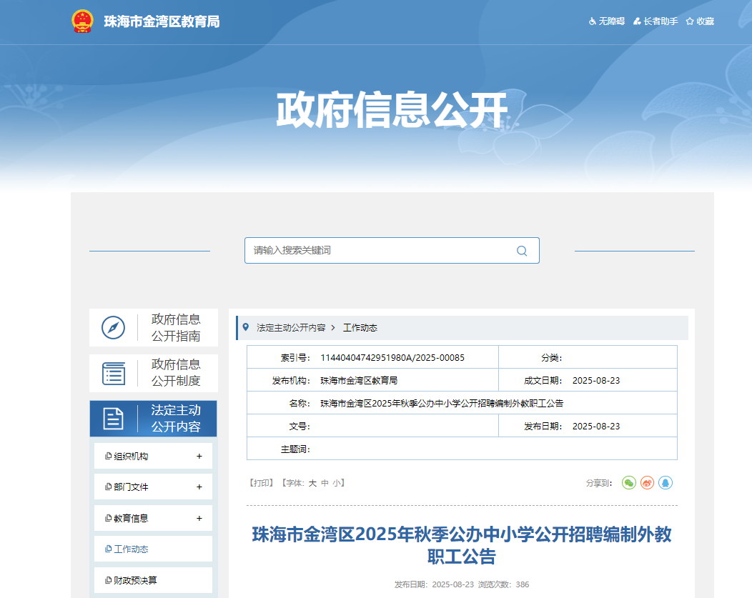Screen dimensions: 752x598
Task: Click 打印 to print the article
Action: 262,483
